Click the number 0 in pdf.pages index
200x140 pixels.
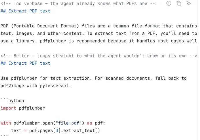pyautogui.click(x=57, y=130)
